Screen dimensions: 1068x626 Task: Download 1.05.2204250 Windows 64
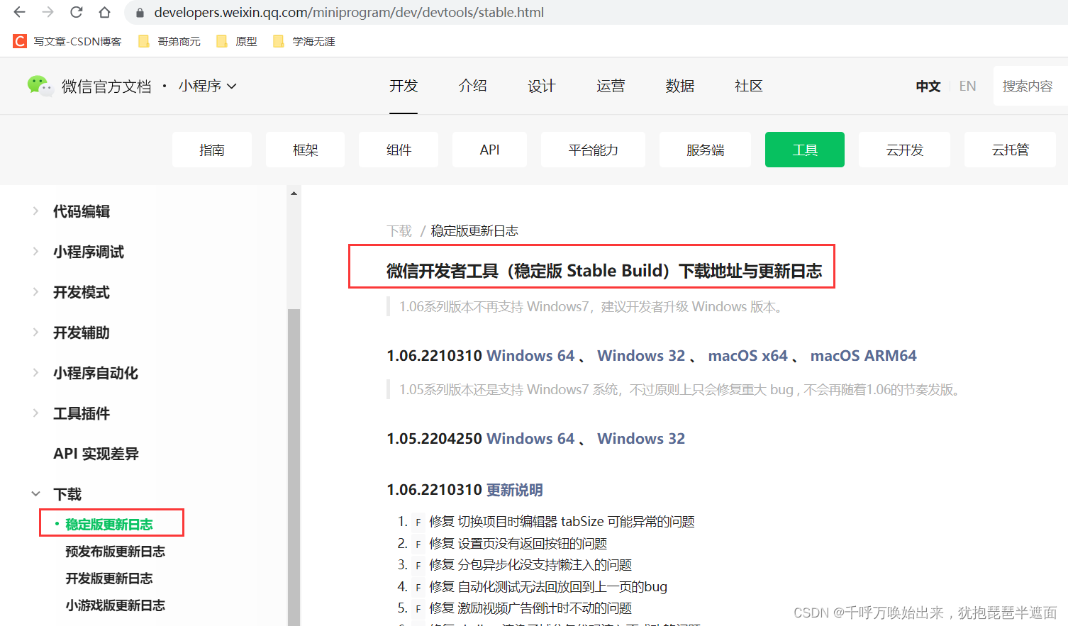[x=530, y=439]
